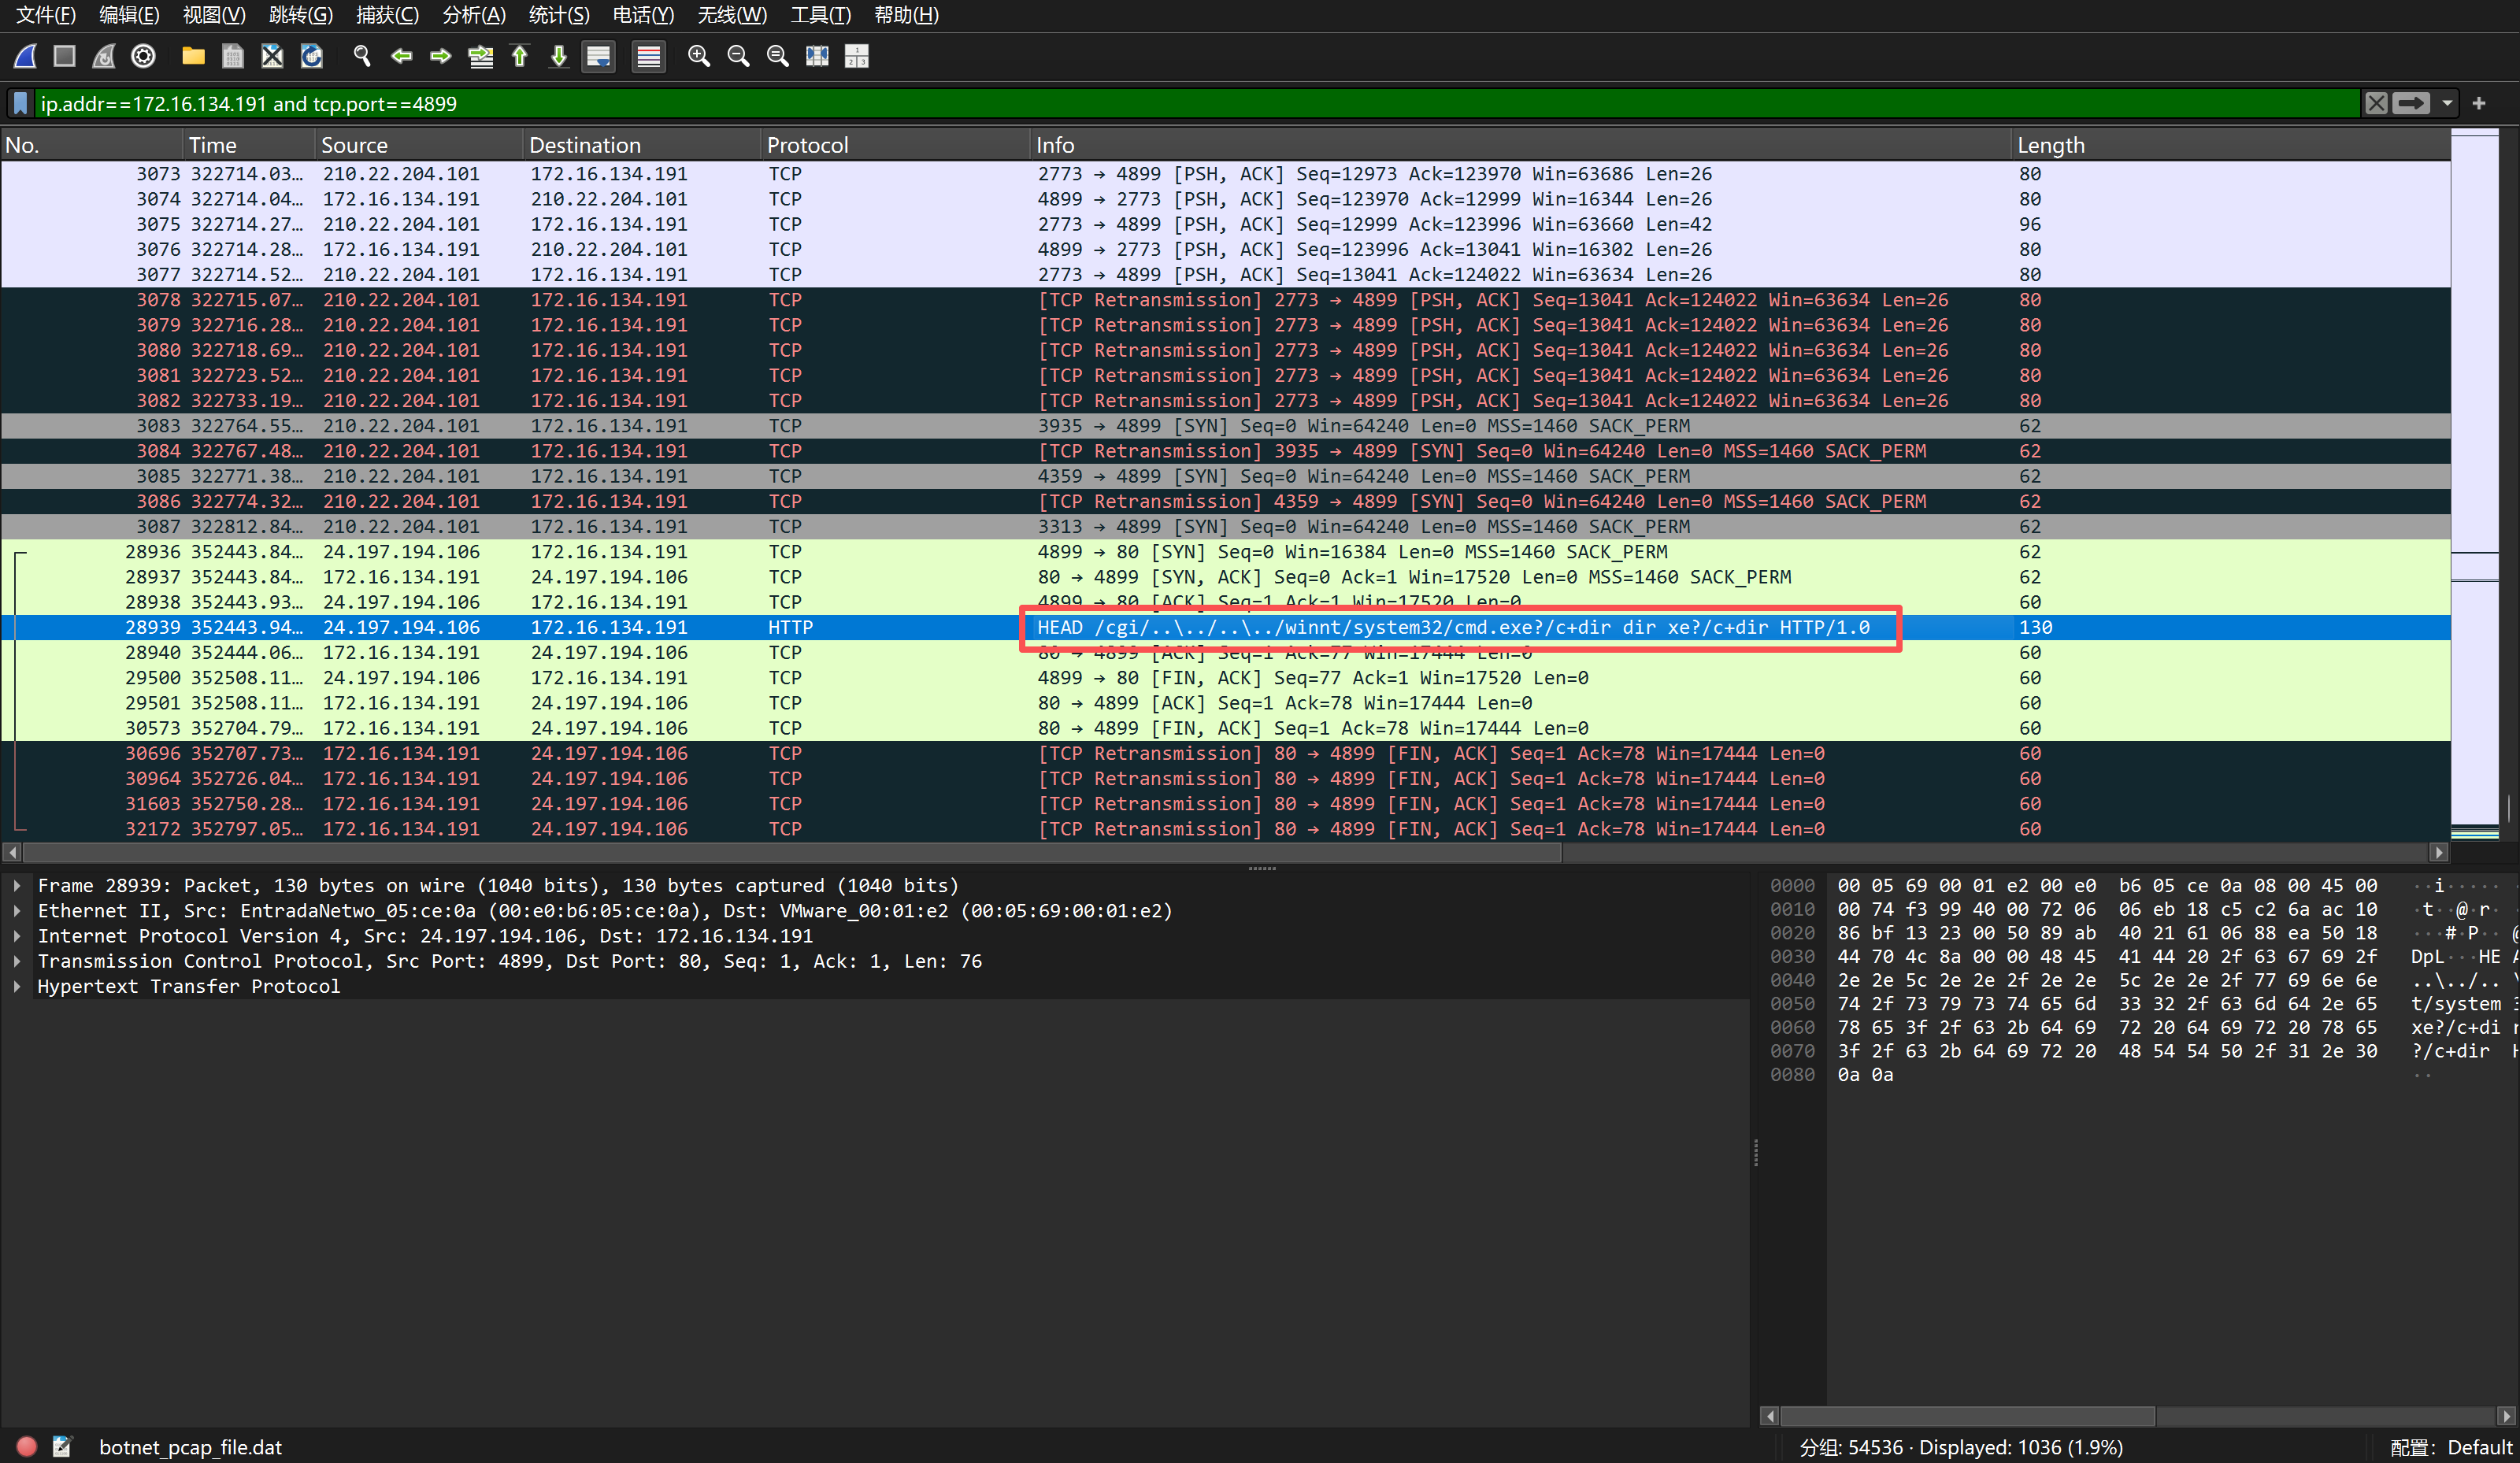
Task: Clear the display filter with X button
Action: pos(2377,104)
